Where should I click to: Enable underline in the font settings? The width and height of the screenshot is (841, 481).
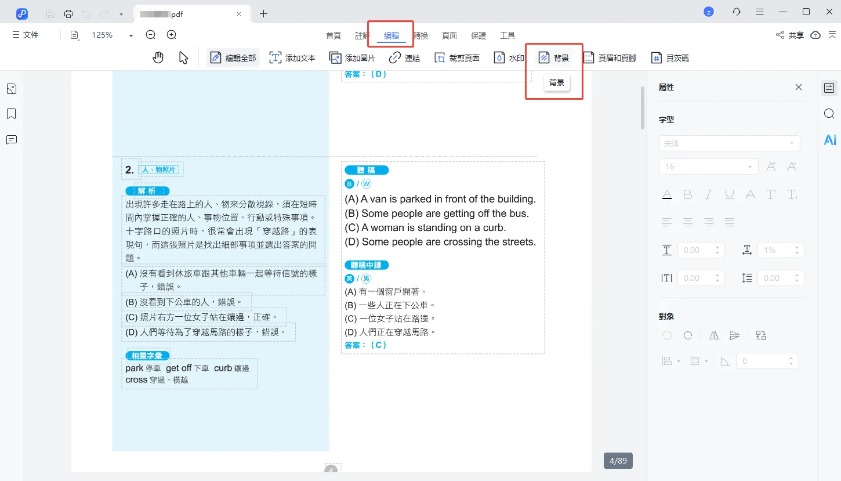point(729,194)
